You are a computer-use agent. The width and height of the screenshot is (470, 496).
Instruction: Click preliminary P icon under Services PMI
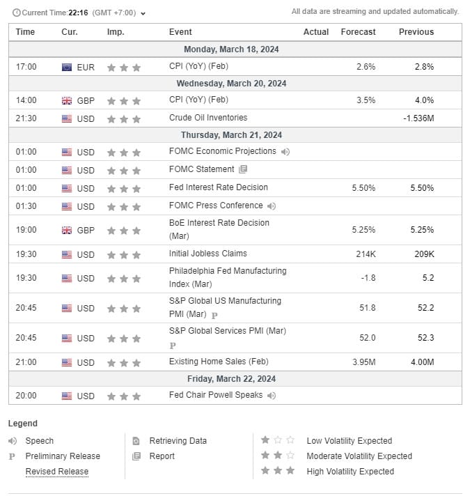click(173, 346)
